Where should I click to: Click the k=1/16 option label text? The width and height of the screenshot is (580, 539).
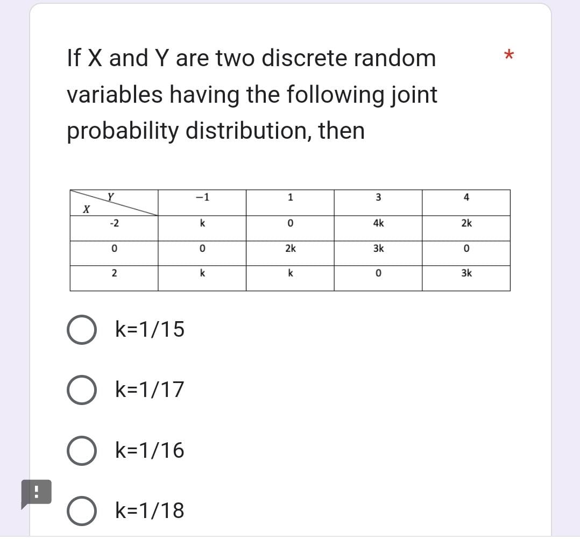click(149, 451)
